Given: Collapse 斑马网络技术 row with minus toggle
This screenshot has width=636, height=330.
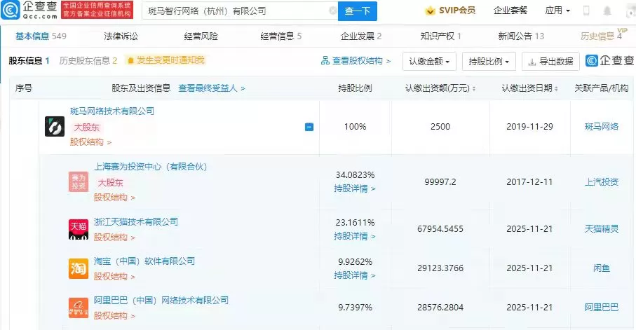Looking at the screenshot, I should click(309, 127).
